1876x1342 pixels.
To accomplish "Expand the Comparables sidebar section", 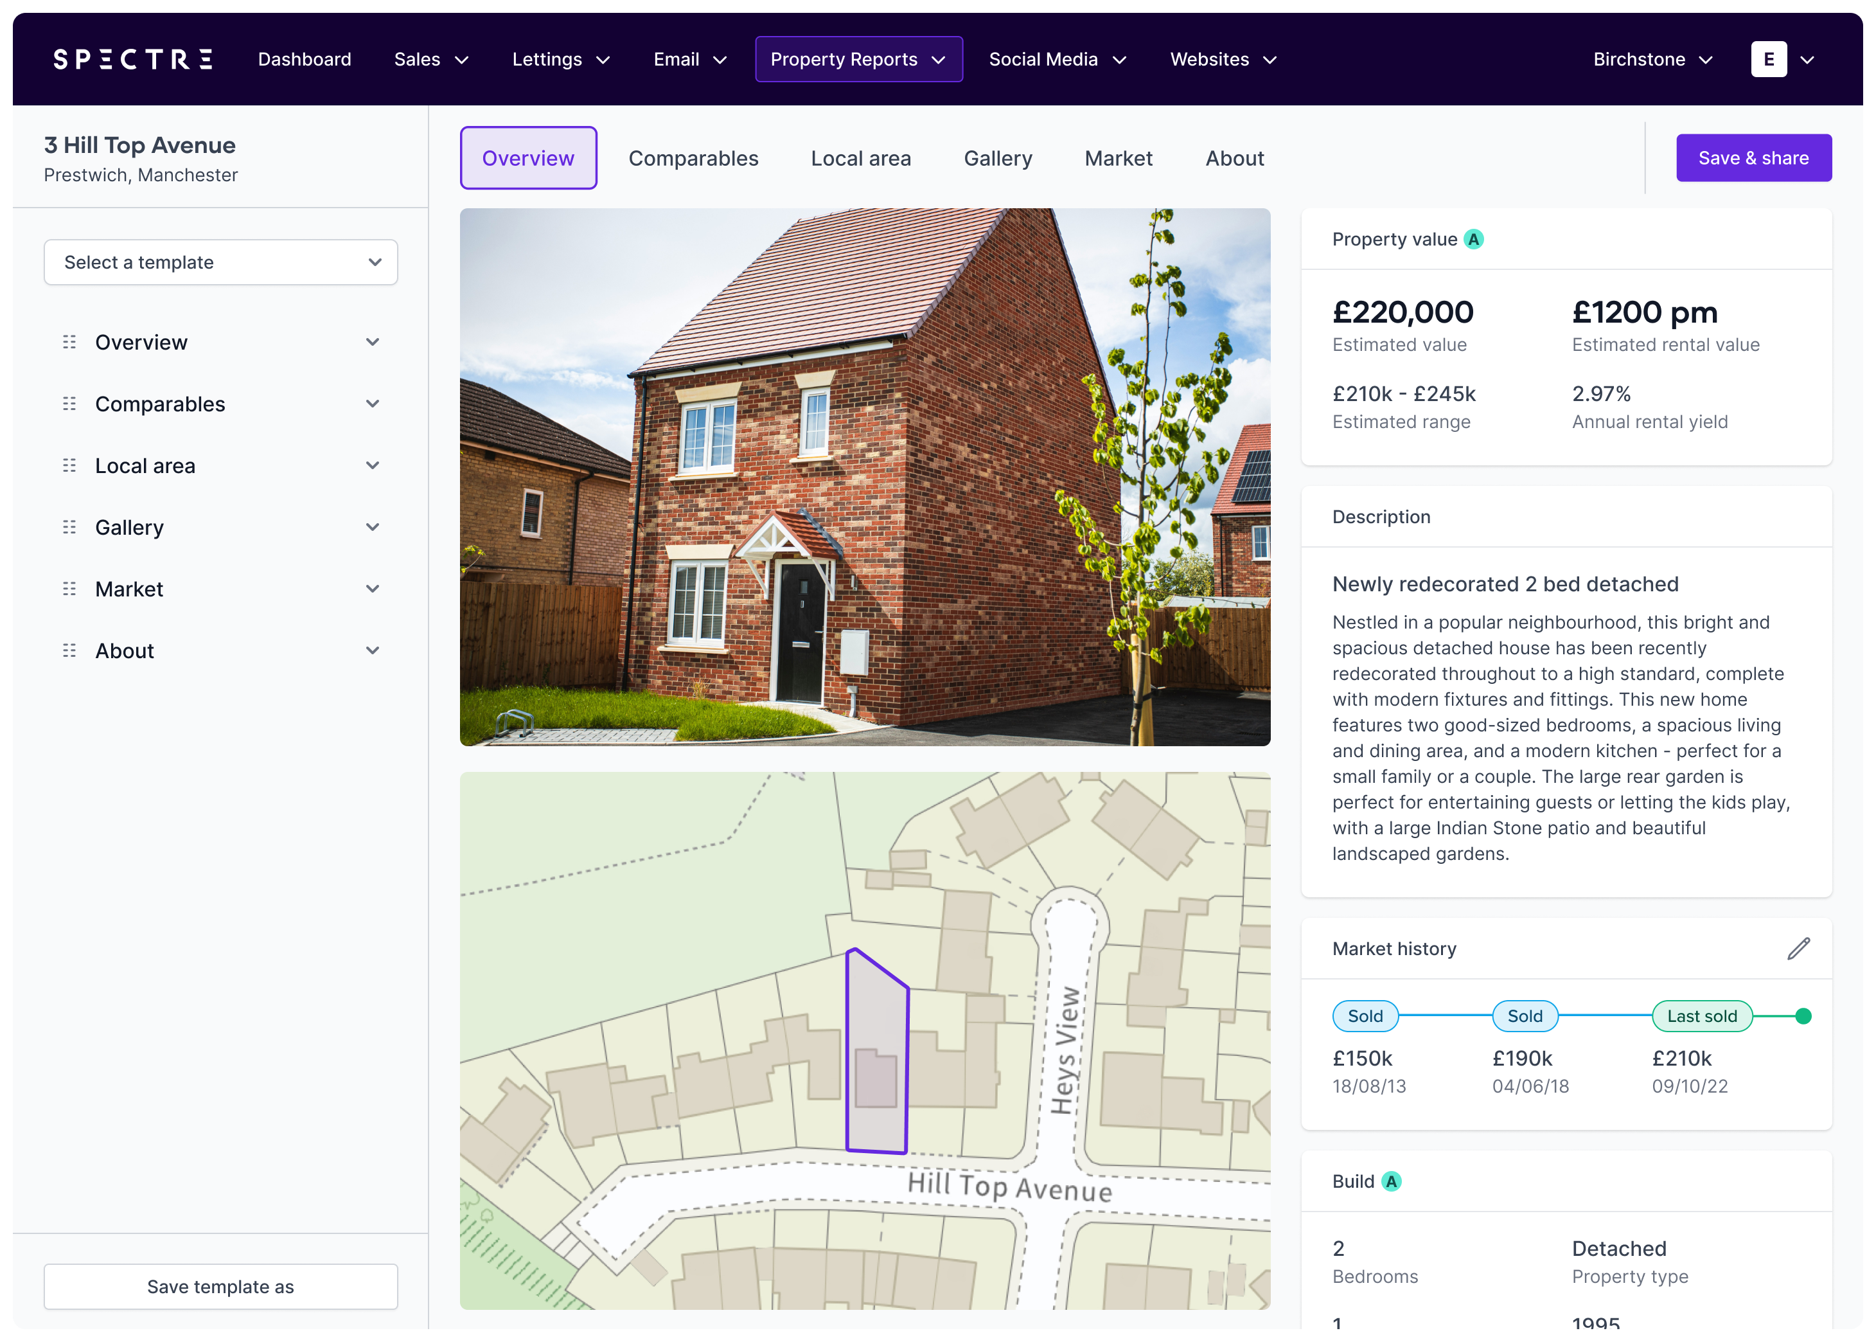I will [x=373, y=404].
